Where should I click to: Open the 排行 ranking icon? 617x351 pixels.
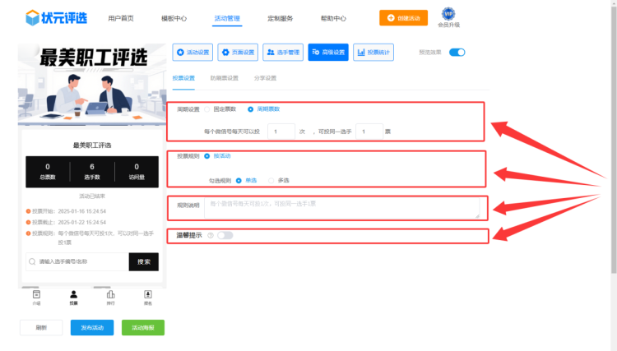[110, 295]
